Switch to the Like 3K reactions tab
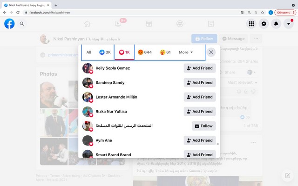 click(x=105, y=52)
